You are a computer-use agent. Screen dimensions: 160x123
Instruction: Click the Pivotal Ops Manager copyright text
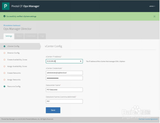click(27, 119)
